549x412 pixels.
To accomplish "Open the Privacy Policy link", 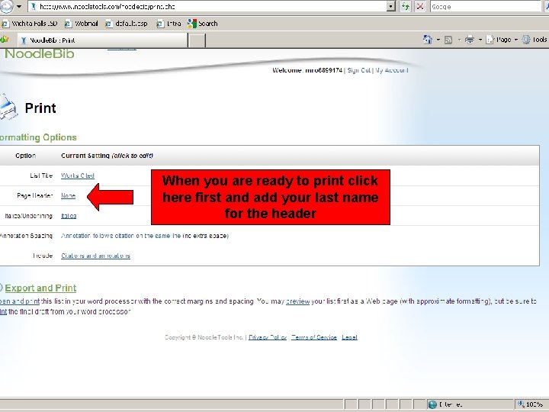I will coord(268,337).
